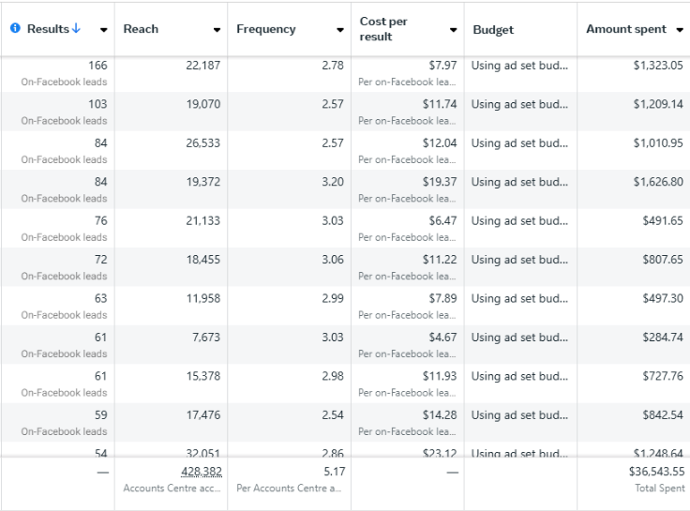Viewport: 690px width, 511px height.
Task: Click the $7.97 cost per result cell
Action: pyautogui.click(x=439, y=66)
